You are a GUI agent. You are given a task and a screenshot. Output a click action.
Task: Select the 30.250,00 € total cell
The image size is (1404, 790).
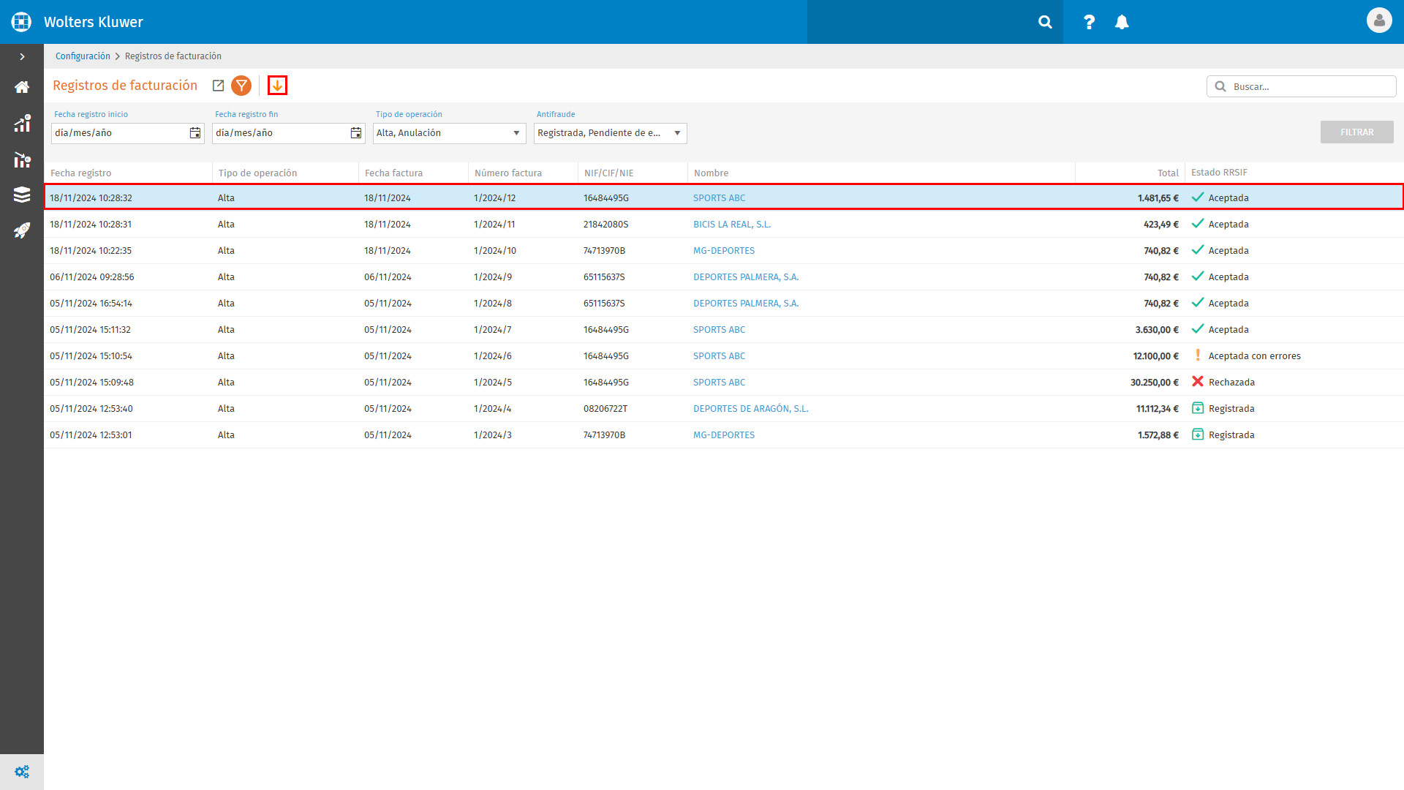click(x=1155, y=383)
